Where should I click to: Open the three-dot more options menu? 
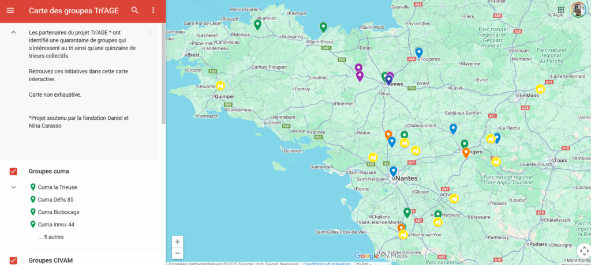(153, 10)
